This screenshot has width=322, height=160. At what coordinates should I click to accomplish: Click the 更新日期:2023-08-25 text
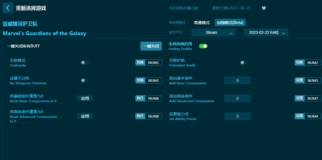(231, 8)
